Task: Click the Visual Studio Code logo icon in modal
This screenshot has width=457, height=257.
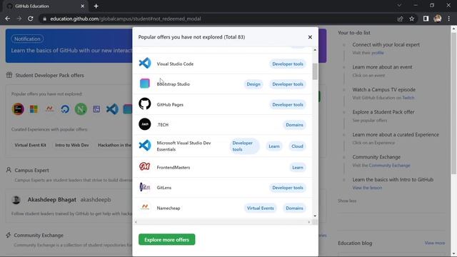Action: (x=145, y=64)
